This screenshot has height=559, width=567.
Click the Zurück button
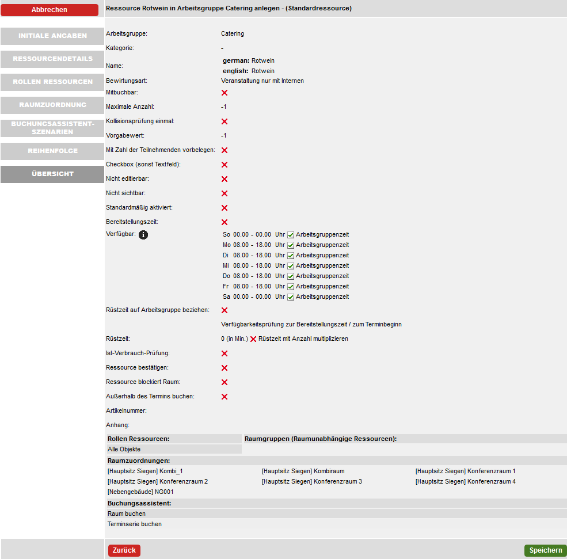pos(124,550)
